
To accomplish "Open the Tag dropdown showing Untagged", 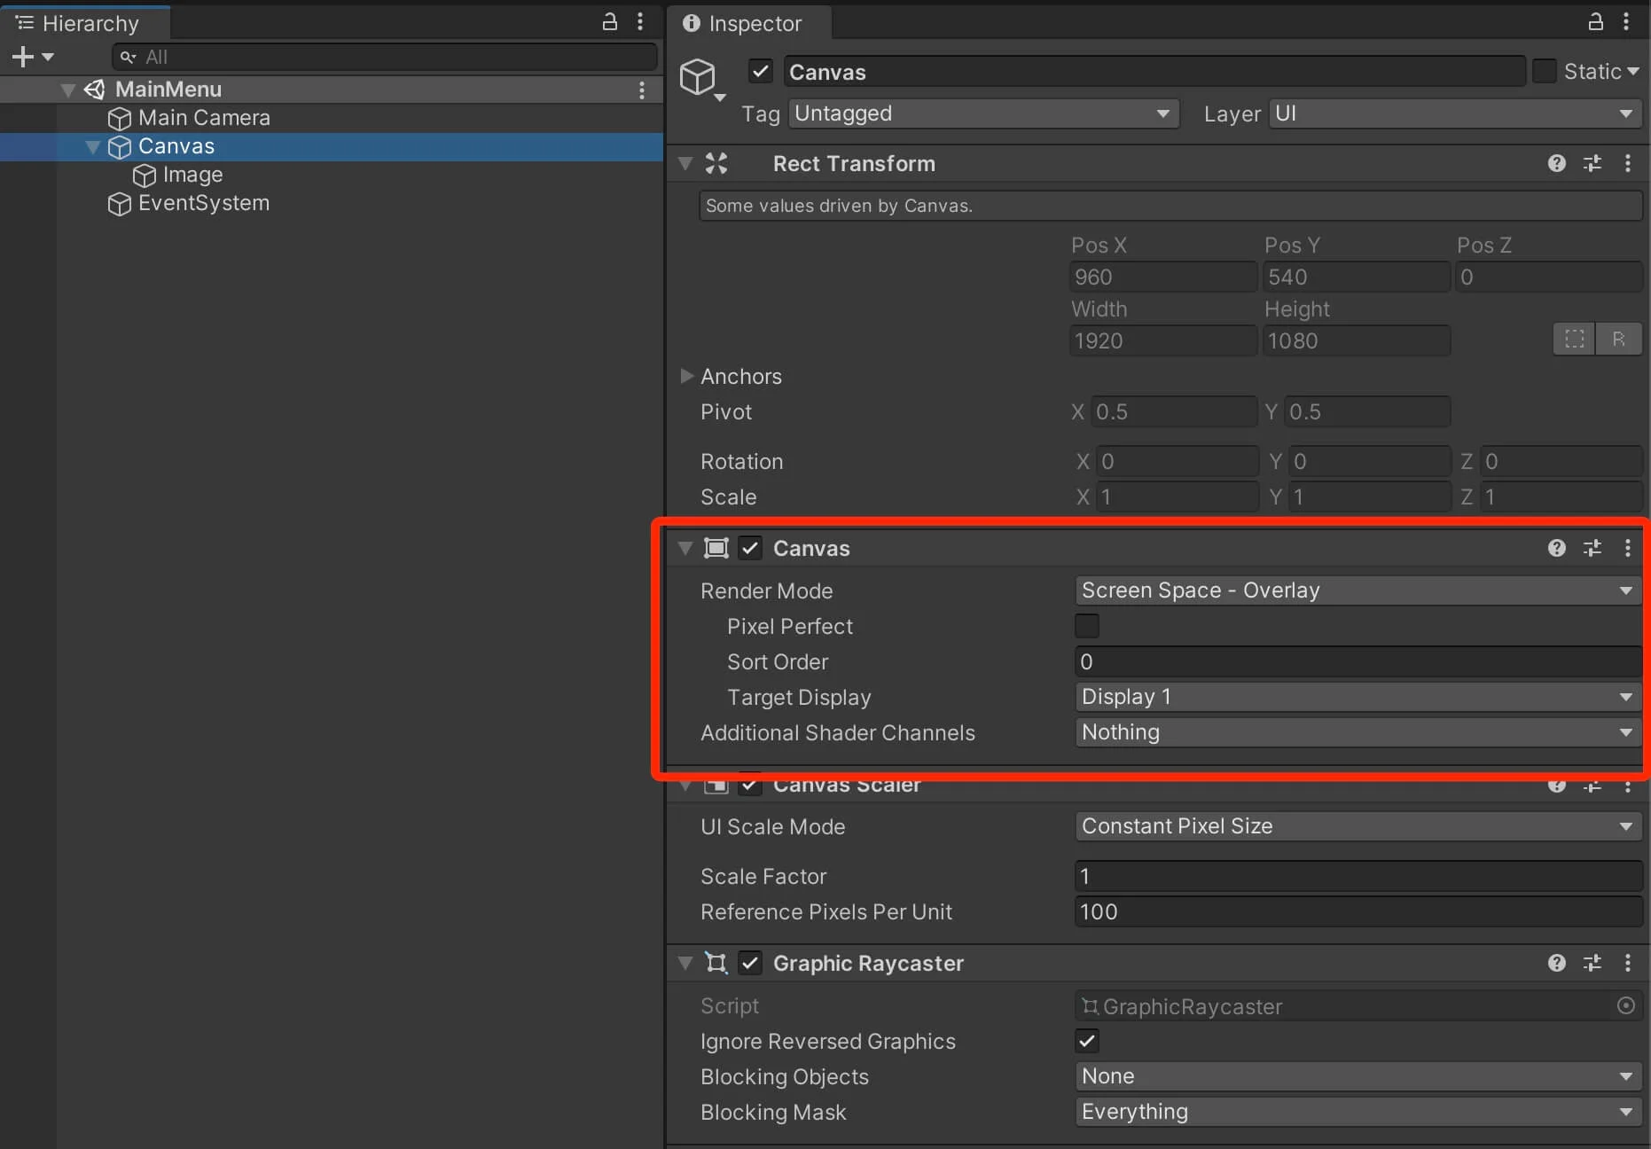I will (x=984, y=113).
